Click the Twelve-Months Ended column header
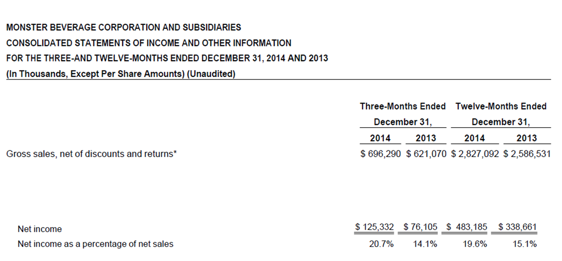This screenshot has width=562, height=261. (501, 106)
